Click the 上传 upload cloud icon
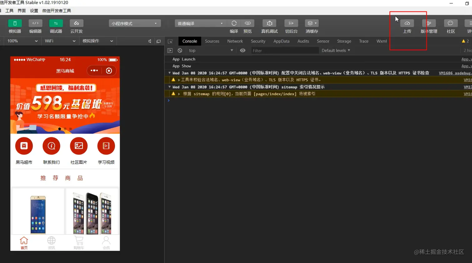 point(407,23)
